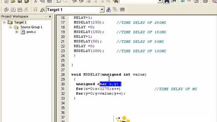Viewport: 217px width, 122px height.
Task: Click the Rebuild all target files icon
Action: (20, 9)
